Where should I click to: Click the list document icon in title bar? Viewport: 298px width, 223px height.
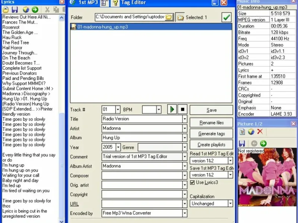(104, 3)
